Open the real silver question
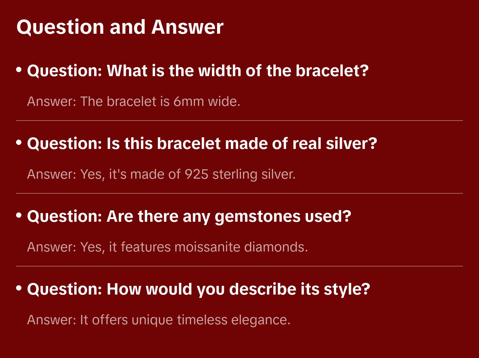The height and width of the screenshot is (358, 479). click(202, 144)
